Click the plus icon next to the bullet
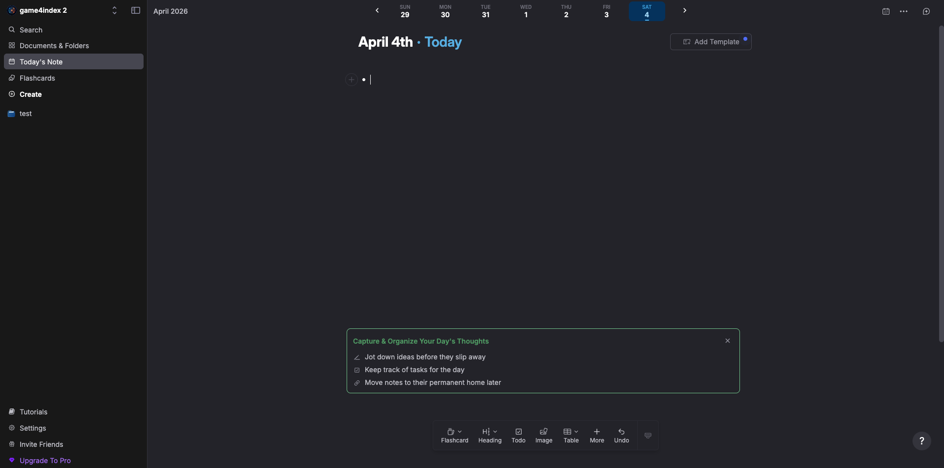 [351, 79]
